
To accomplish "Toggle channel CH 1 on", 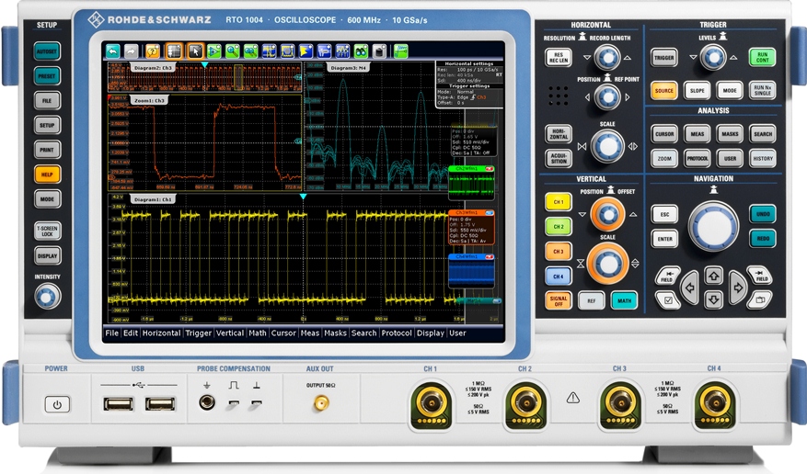I will (x=558, y=202).
